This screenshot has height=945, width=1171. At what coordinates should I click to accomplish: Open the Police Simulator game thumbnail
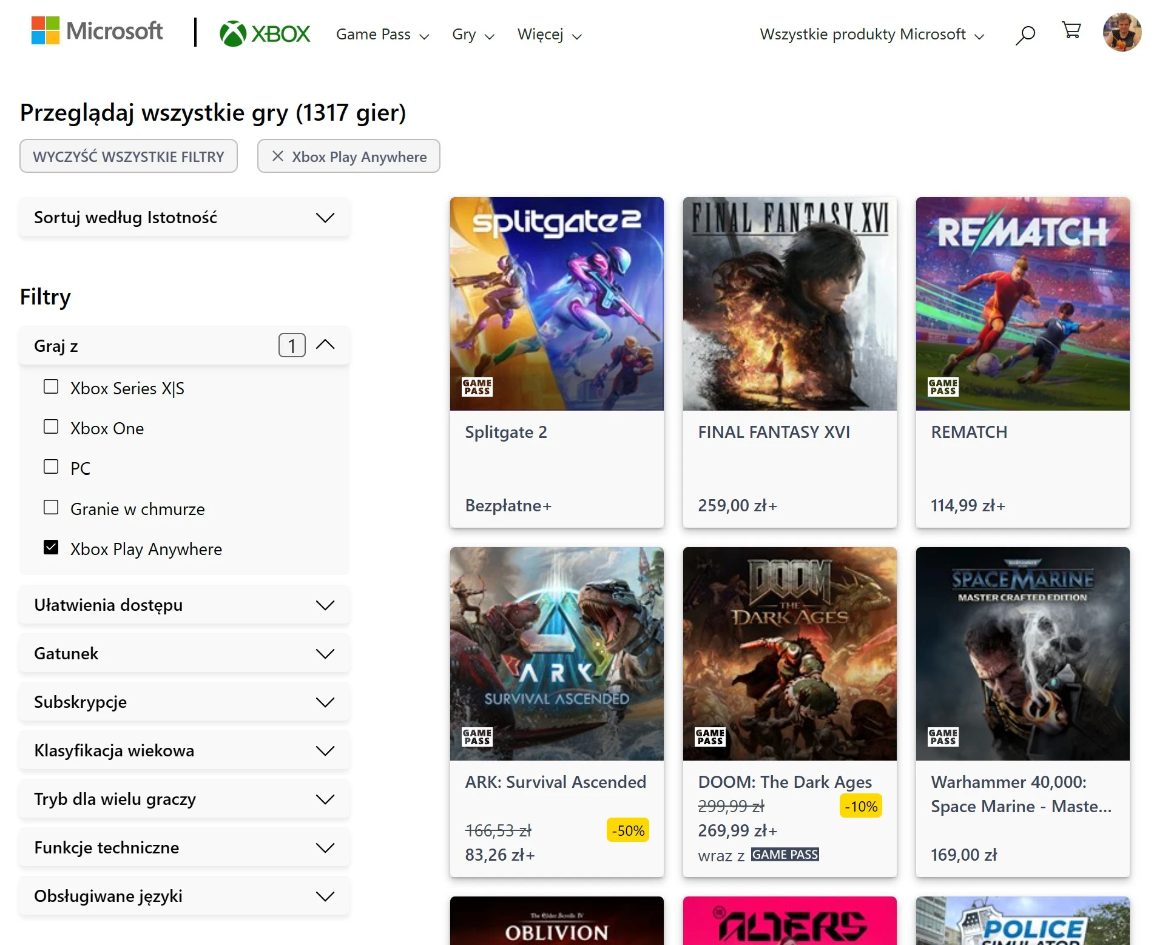click(1023, 921)
